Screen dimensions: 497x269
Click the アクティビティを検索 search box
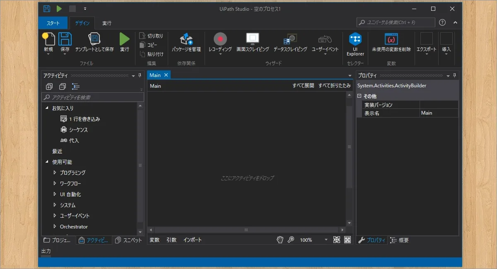click(x=93, y=97)
